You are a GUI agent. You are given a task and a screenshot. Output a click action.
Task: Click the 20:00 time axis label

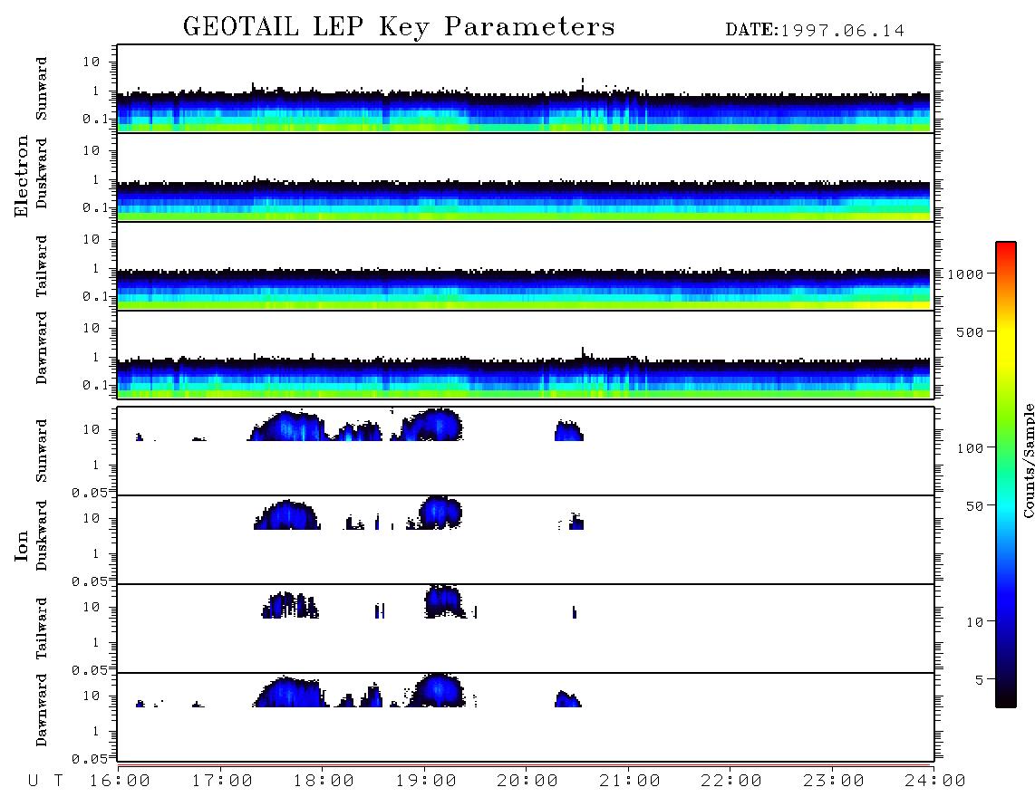click(x=528, y=782)
